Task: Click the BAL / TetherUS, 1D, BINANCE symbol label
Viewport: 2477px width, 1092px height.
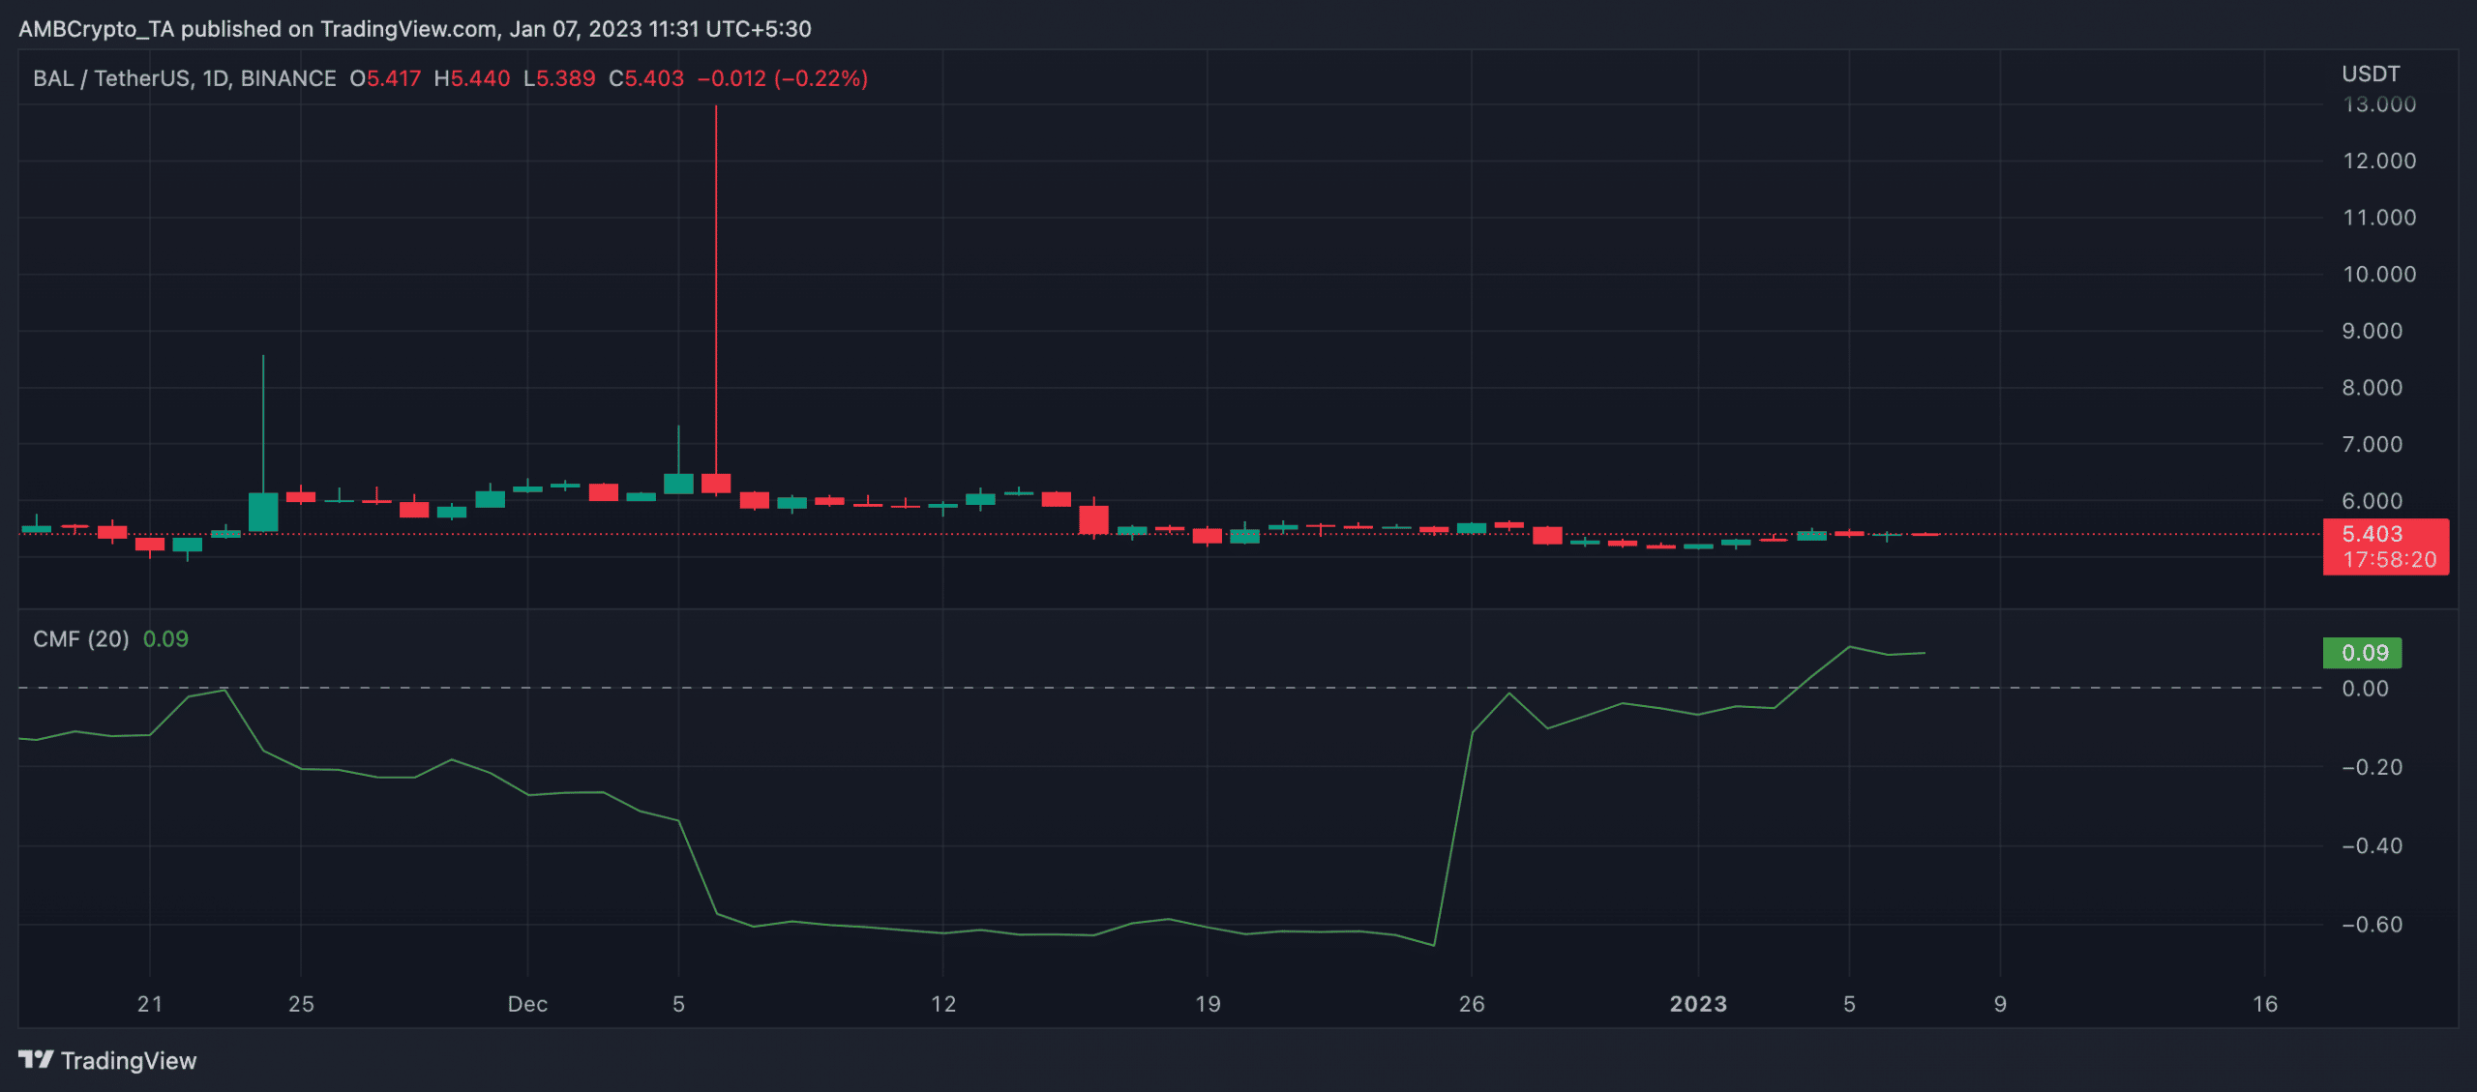Action: 185,78
